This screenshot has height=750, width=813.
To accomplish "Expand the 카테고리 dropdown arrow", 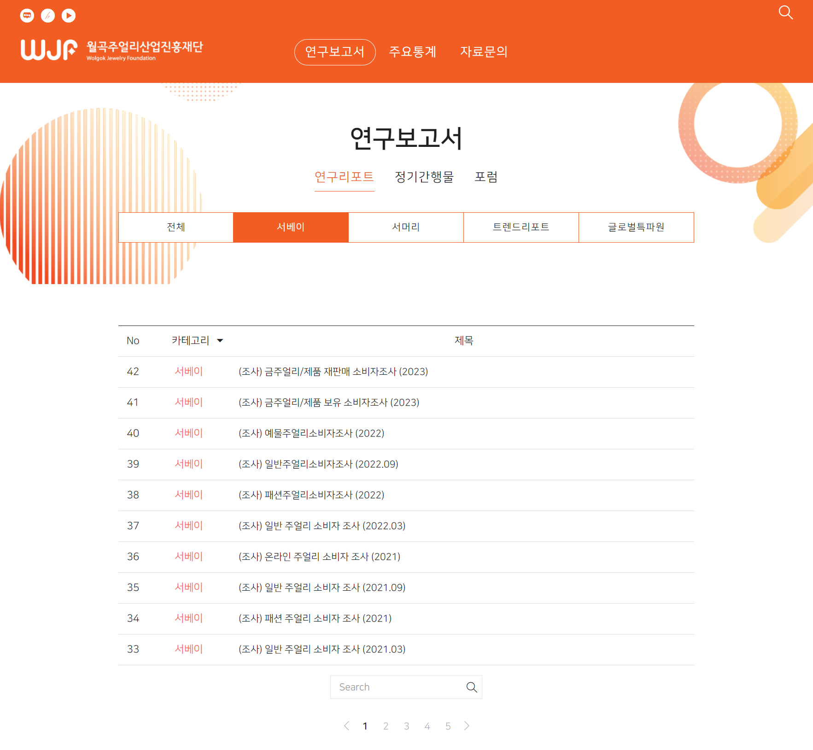I will click(x=220, y=341).
